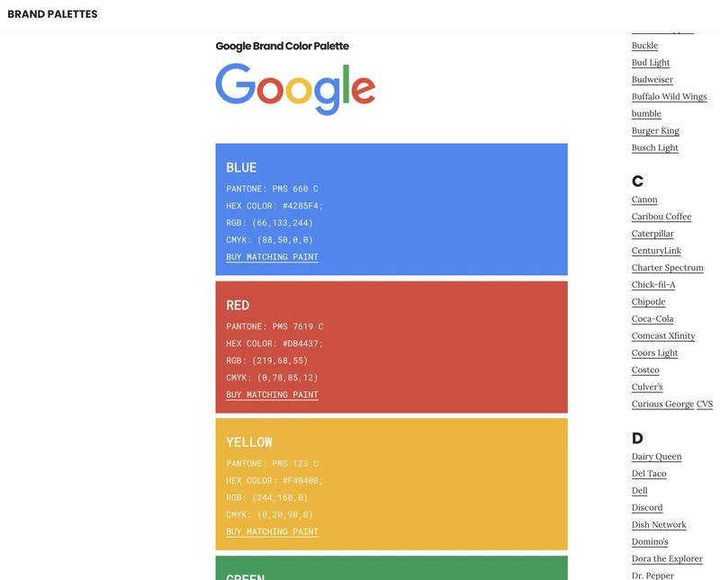Open the Caterpillar brand link
The height and width of the screenshot is (580, 720).
652,234
